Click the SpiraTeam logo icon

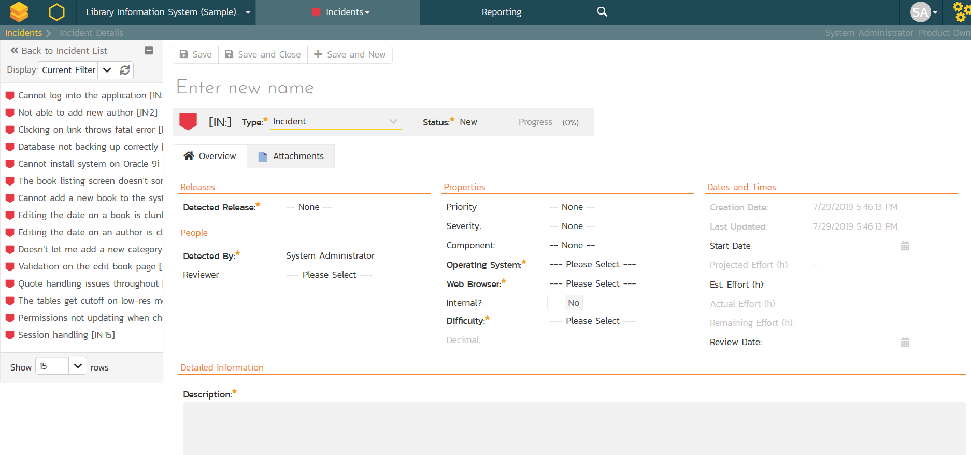pos(19,12)
